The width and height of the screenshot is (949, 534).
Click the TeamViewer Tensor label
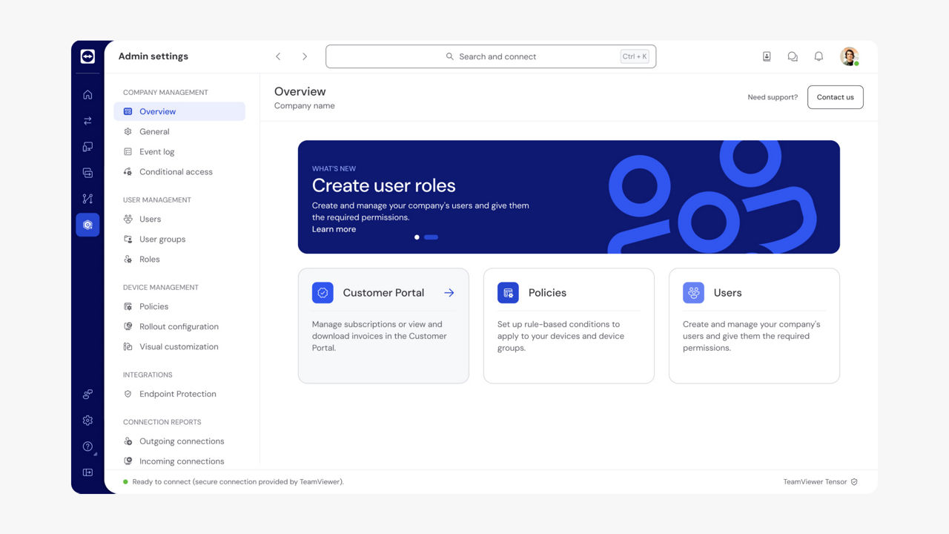pyautogui.click(x=815, y=482)
